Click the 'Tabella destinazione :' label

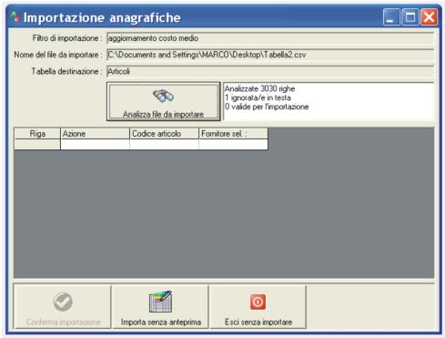[66, 71]
